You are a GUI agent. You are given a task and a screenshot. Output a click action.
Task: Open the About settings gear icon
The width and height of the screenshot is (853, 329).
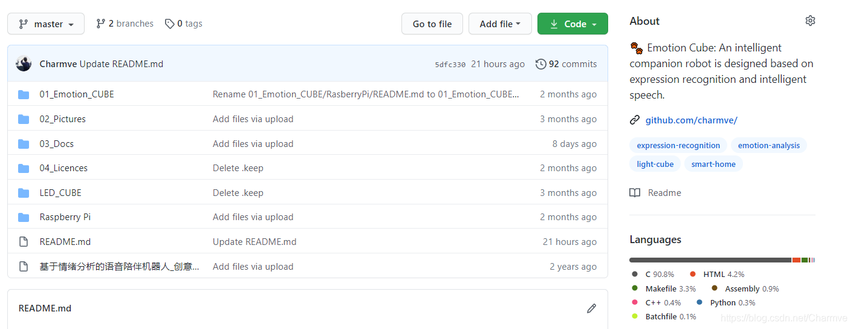810,21
